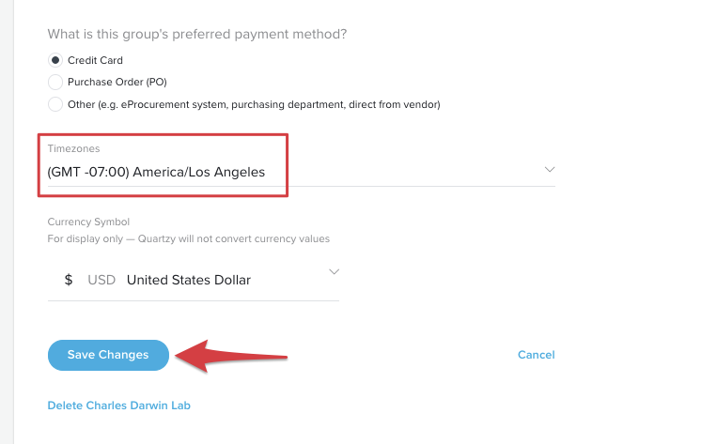Save Changes to group settings
Image resolution: width=717 pixels, height=444 pixels.
point(108,355)
